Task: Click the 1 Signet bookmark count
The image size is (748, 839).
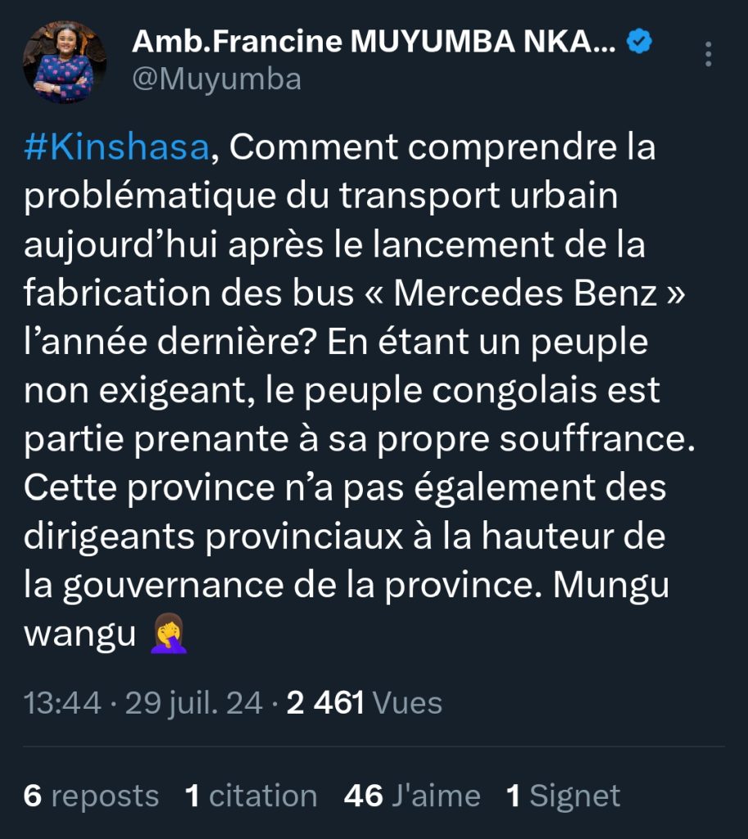Action: click(x=564, y=796)
